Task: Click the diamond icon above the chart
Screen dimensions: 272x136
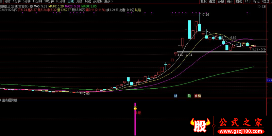Action: [259, 6]
